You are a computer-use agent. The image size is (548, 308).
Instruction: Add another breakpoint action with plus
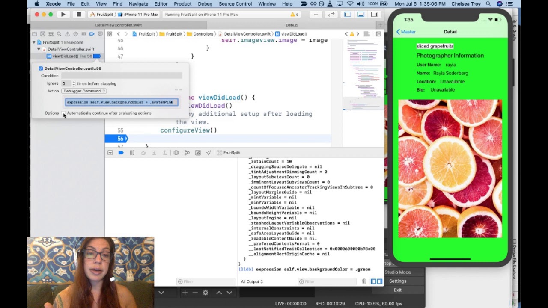click(176, 90)
